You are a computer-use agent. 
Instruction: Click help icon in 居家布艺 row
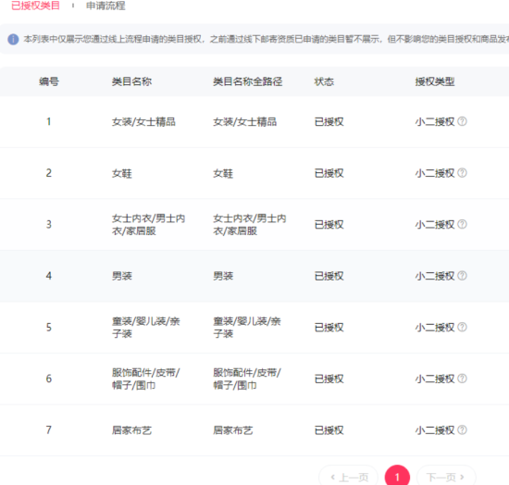tap(462, 429)
